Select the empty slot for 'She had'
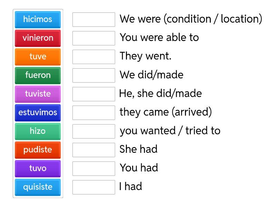Image resolution: width=276 pixels, height=207 pixels. (93, 150)
